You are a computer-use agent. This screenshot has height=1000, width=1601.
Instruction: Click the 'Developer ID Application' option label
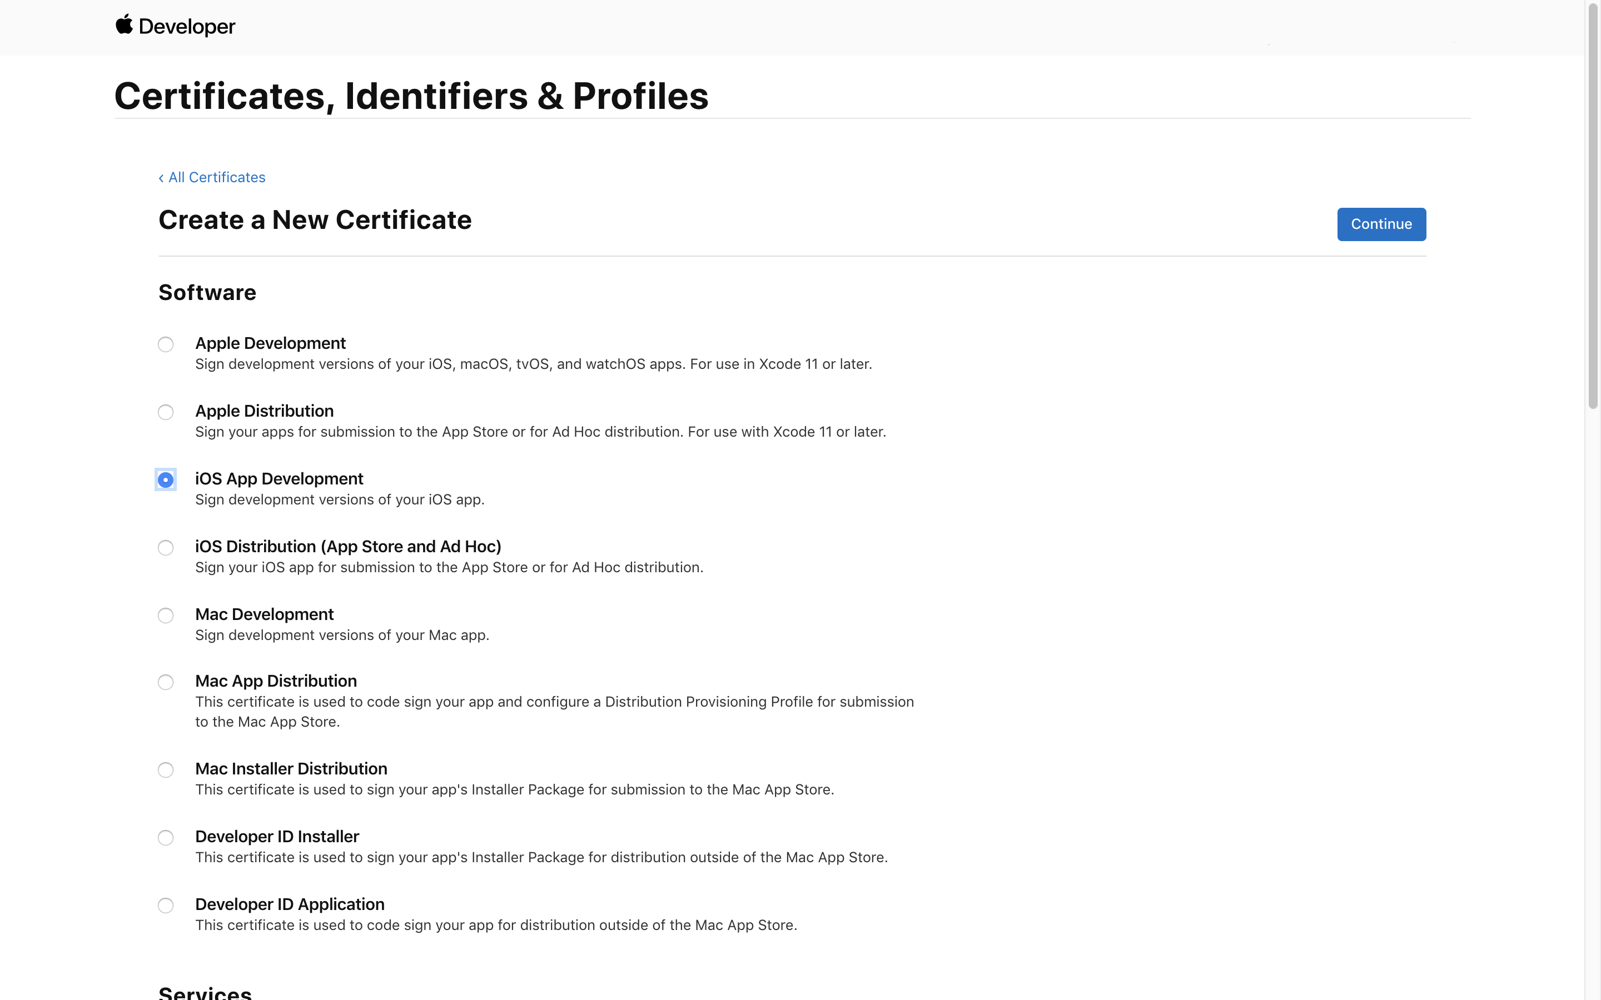(290, 904)
